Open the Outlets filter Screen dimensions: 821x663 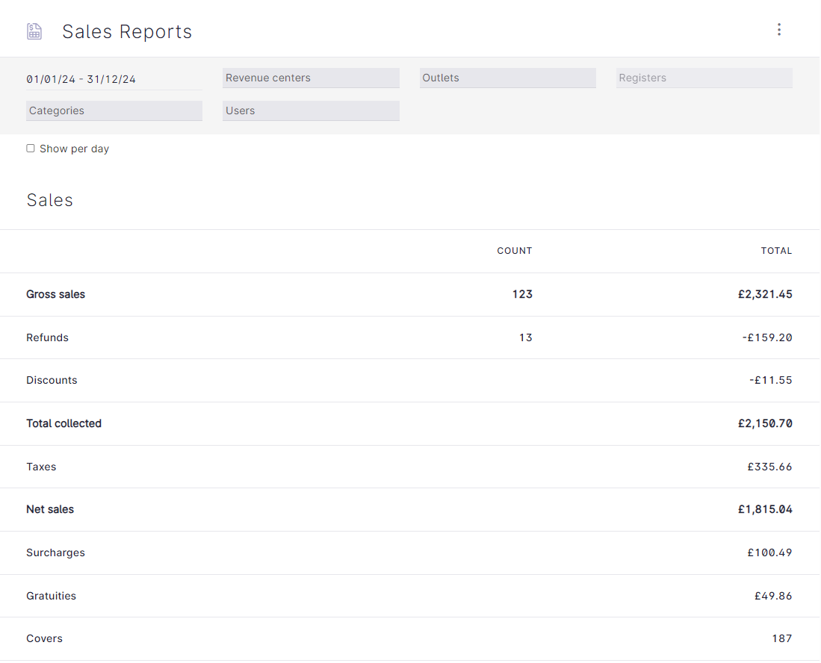click(x=508, y=78)
